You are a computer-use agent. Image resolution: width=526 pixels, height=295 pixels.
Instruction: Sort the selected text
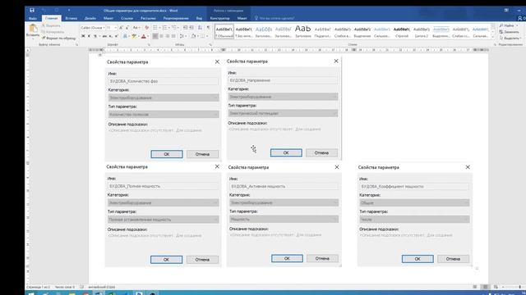pos(201,28)
